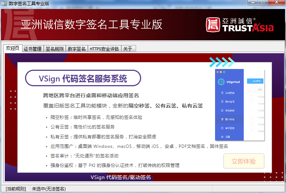The height and width of the screenshot is (193, 286).
Task: Minimize the 数字签名工具专业版 window
Action: pyautogui.click(x=253, y=3)
